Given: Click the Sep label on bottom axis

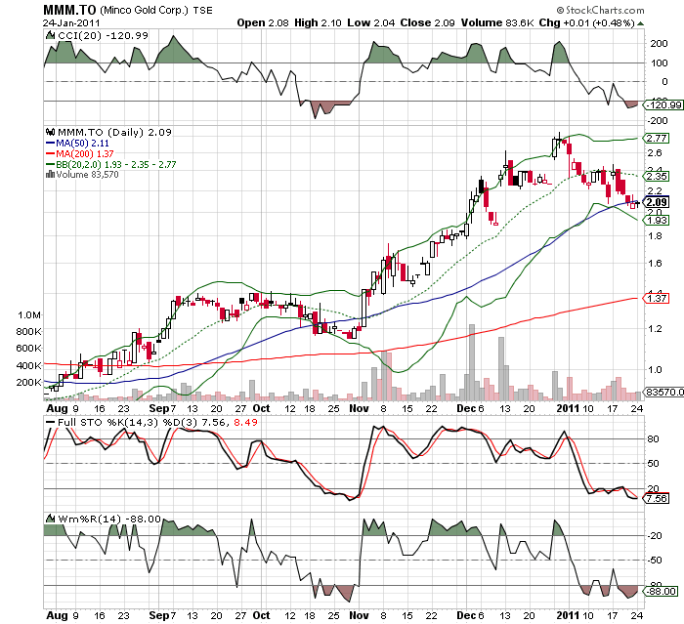Looking at the screenshot, I should [x=159, y=616].
